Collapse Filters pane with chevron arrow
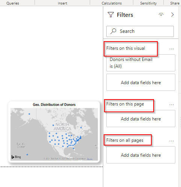 tap(172, 15)
